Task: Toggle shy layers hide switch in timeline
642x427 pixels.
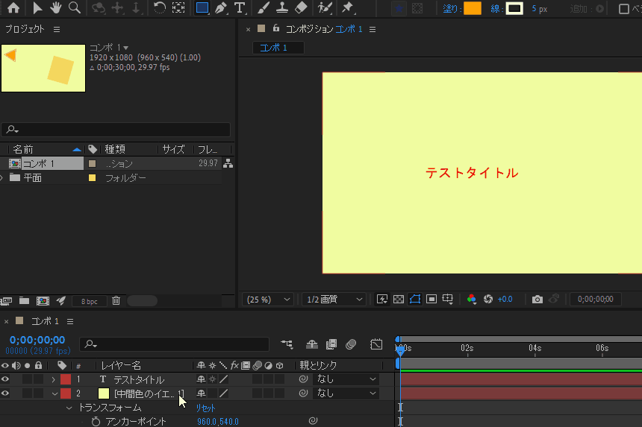Action: point(312,344)
